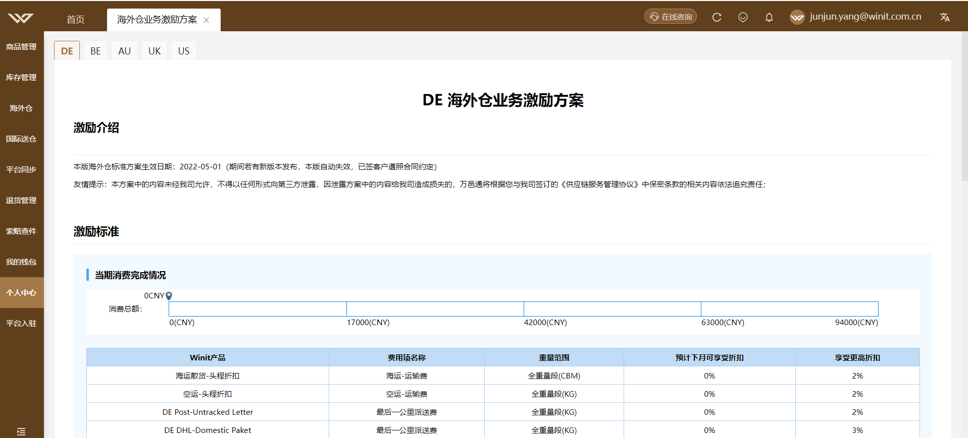Screen dimensions: 968x438
Task: Open 平台入驻 in the sidebar
Action: click(x=21, y=324)
